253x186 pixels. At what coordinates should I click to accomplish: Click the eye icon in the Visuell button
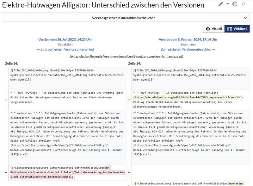click(208, 29)
